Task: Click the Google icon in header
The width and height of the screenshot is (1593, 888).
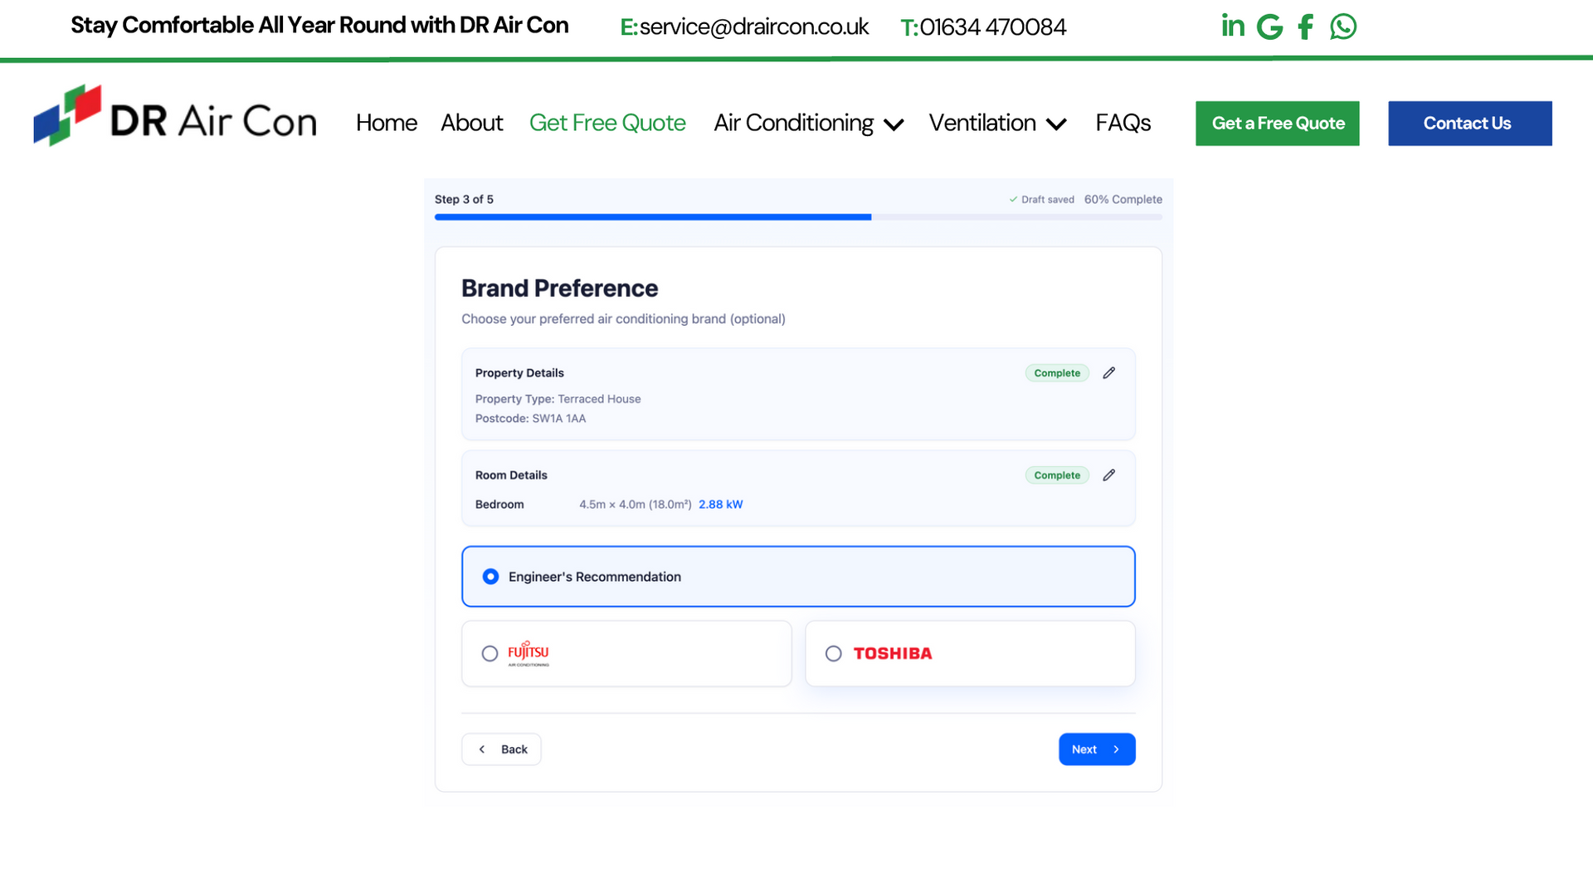Action: [x=1269, y=27]
